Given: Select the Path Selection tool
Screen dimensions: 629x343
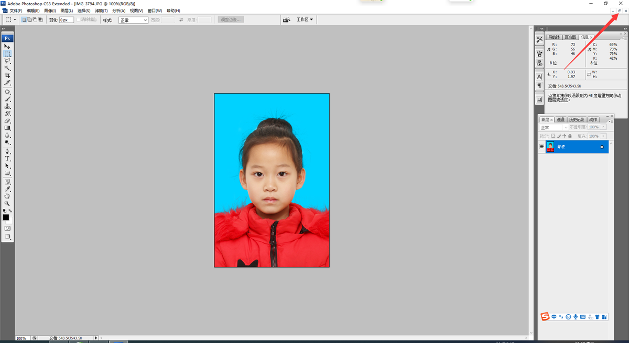Looking at the screenshot, I should 7,165.
